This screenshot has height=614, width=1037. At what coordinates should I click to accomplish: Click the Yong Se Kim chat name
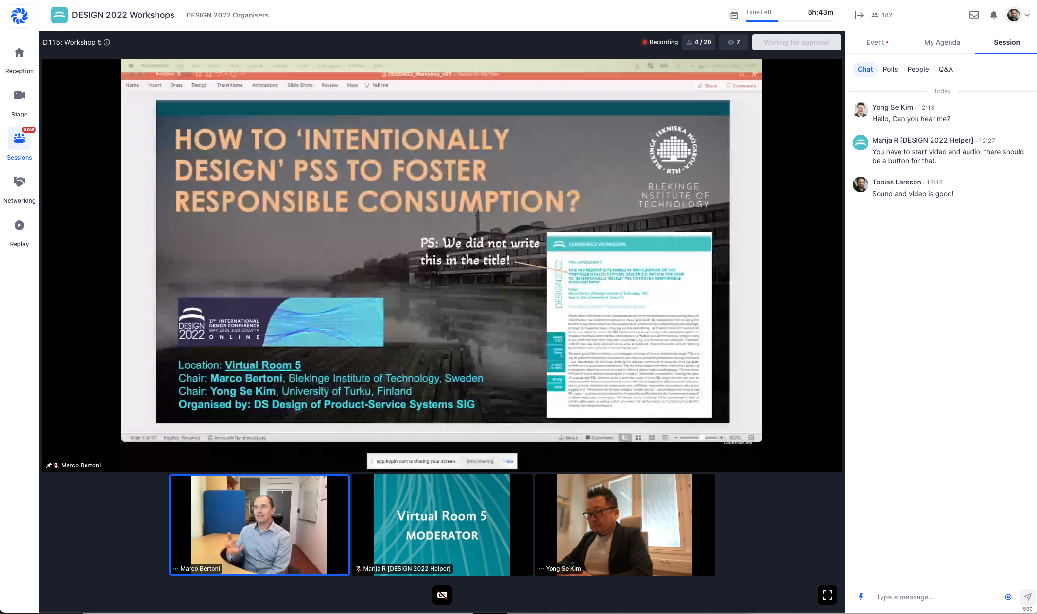click(892, 107)
